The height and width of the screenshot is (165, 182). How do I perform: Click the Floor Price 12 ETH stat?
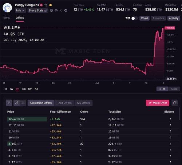tap(84, 8)
